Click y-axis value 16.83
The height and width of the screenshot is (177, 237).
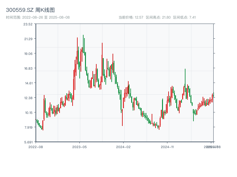[28, 68]
